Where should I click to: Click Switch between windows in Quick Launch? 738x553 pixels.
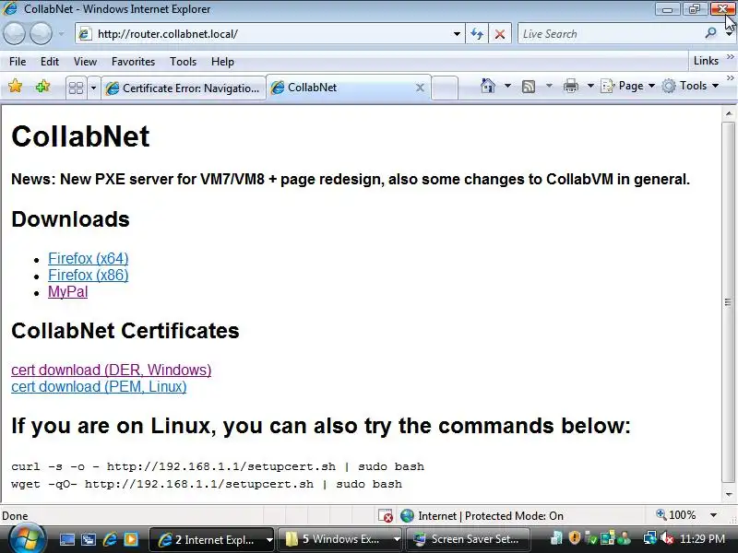click(x=88, y=539)
